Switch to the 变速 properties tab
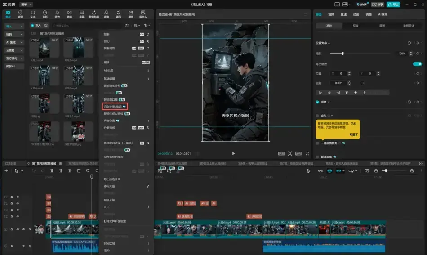 (x=344, y=14)
